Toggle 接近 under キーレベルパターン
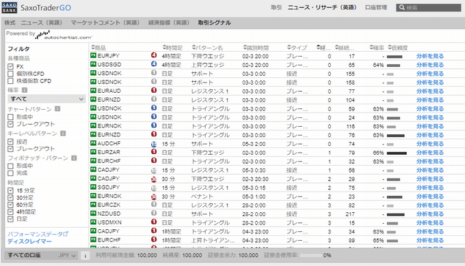Screen dimensions: 465x266 [11, 141]
